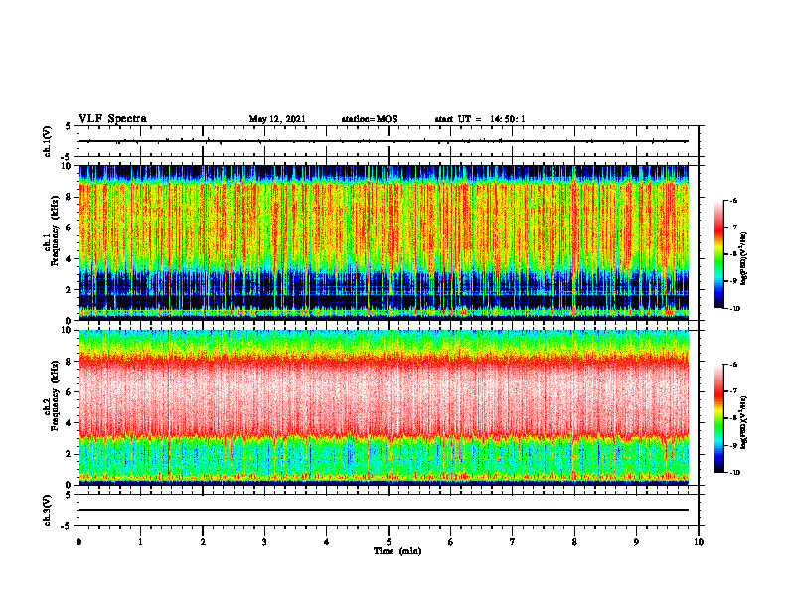This screenshot has width=787, height=608.
Task: Click the ch.2 color scale bar
Action: tap(719, 418)
